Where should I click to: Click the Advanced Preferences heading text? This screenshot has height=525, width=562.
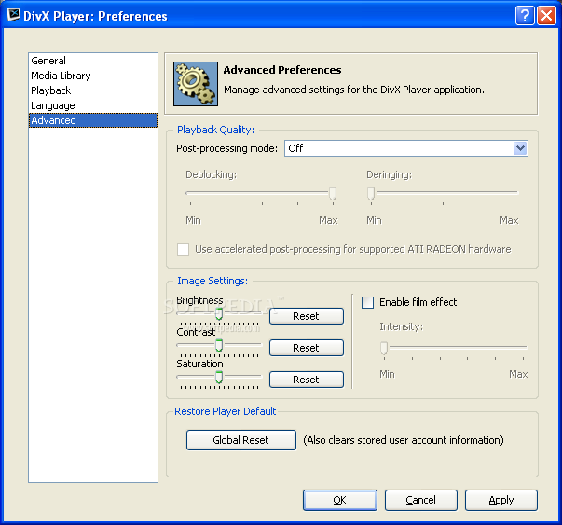click(282, 70)
